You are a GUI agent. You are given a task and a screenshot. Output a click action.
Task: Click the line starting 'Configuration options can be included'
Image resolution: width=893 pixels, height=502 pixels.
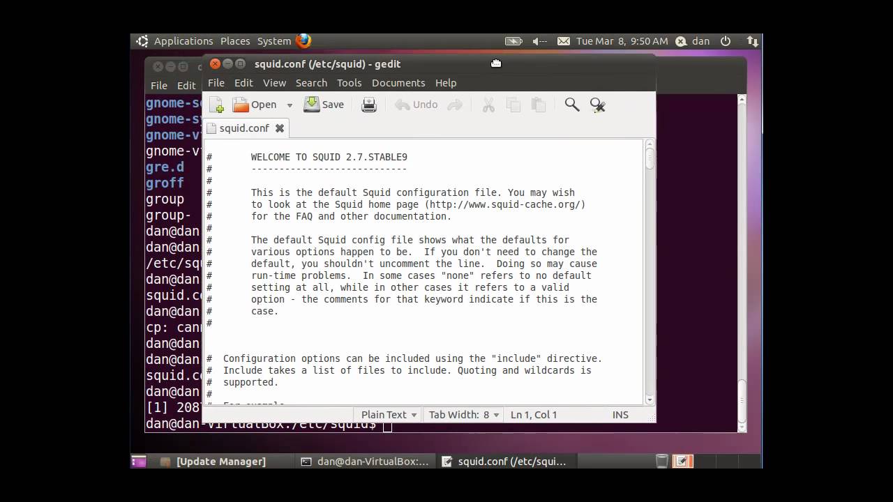[412, 358]
